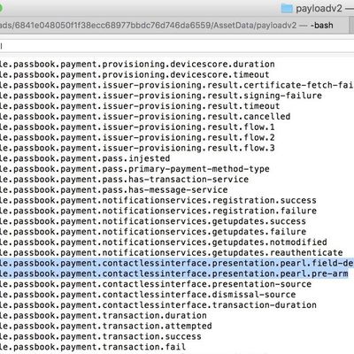Screen dimensions: 354x354
Task: Click line ending getupdates.success
Action: (x=153, y=221)
